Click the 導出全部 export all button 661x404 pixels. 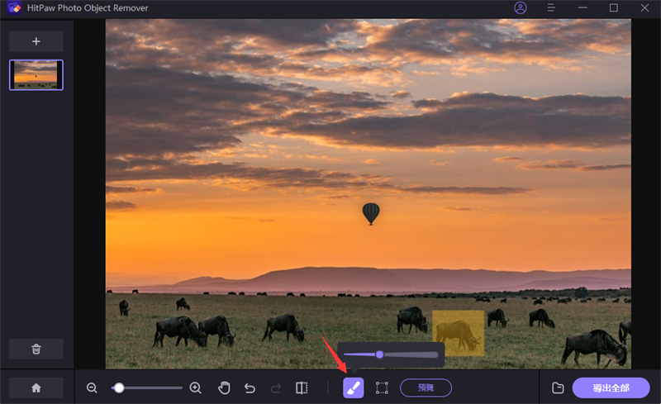611,388
